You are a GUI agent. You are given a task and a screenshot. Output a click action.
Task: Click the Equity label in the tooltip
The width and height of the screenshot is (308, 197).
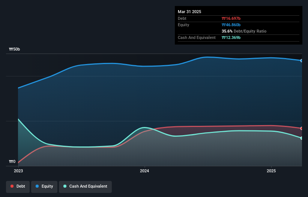click(183, 25)
